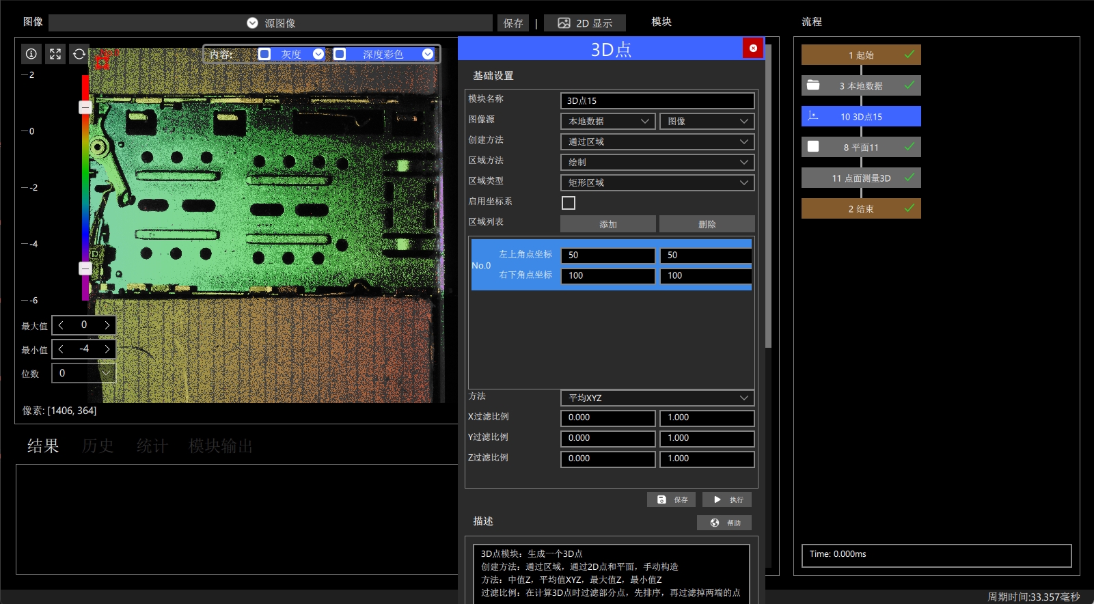The width and height of the screenshot is (1094, 604).
Task: Select the 1 起始 flow step
Action: (x=861, y=55)
